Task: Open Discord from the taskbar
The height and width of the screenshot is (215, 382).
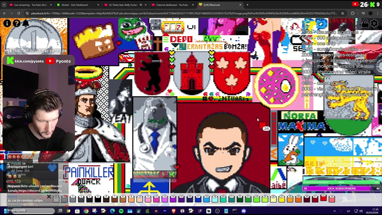Action: (244, 211)
